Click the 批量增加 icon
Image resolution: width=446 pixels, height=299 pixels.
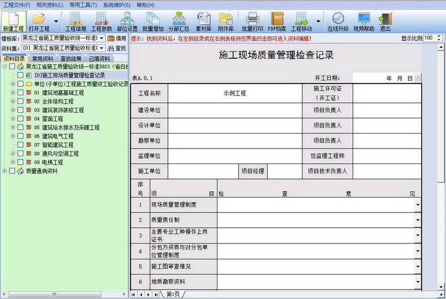153,22
